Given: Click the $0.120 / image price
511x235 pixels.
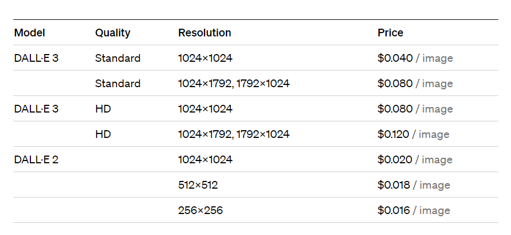Looking at the screenshot, I should coord(413,134).
